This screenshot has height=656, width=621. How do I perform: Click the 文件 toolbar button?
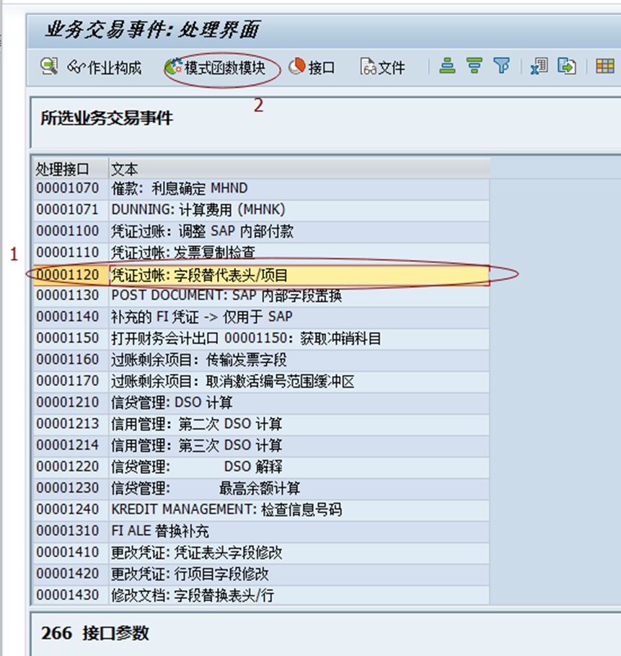(x=382, y=67)
